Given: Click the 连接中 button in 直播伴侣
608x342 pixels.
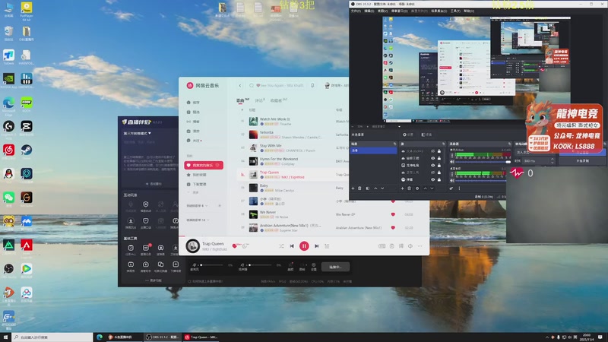Looking at the screenshot, I should click(335, 267).
